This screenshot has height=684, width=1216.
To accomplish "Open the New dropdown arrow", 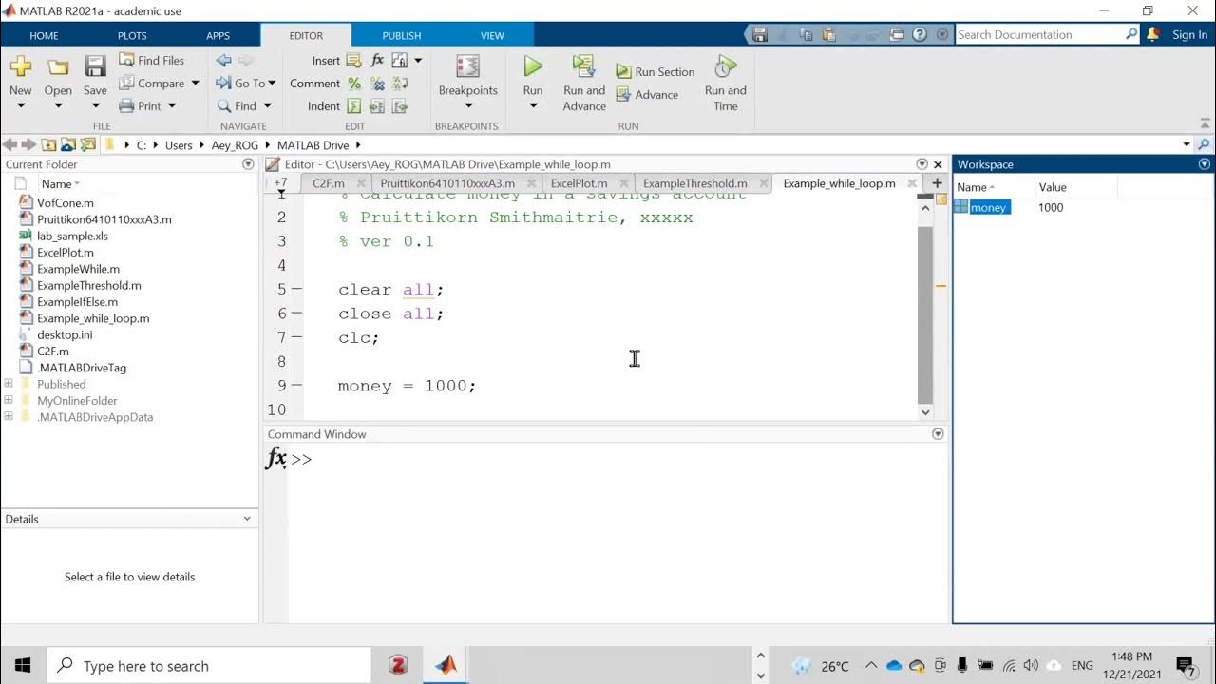I will [x=20, y=105].
